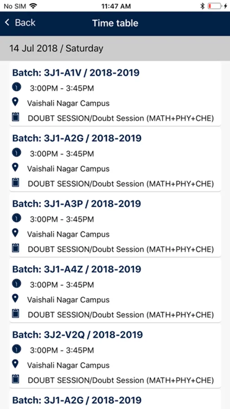Click clipboard icon in batch 3J1-A1V card
230x409 pixels.
tap(15, 117)
